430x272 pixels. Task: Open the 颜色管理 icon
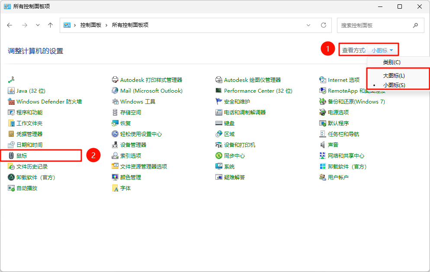pyautogui.click(x=115, y=177)
